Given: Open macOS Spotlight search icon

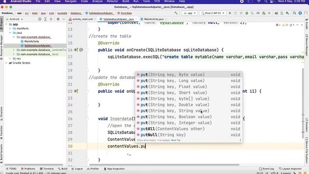Looking at the screenshot, I should tap(266, 1).
